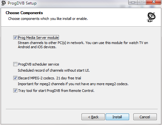
Task: Click the 'Choose Components' heading
Action: [24, 13]
